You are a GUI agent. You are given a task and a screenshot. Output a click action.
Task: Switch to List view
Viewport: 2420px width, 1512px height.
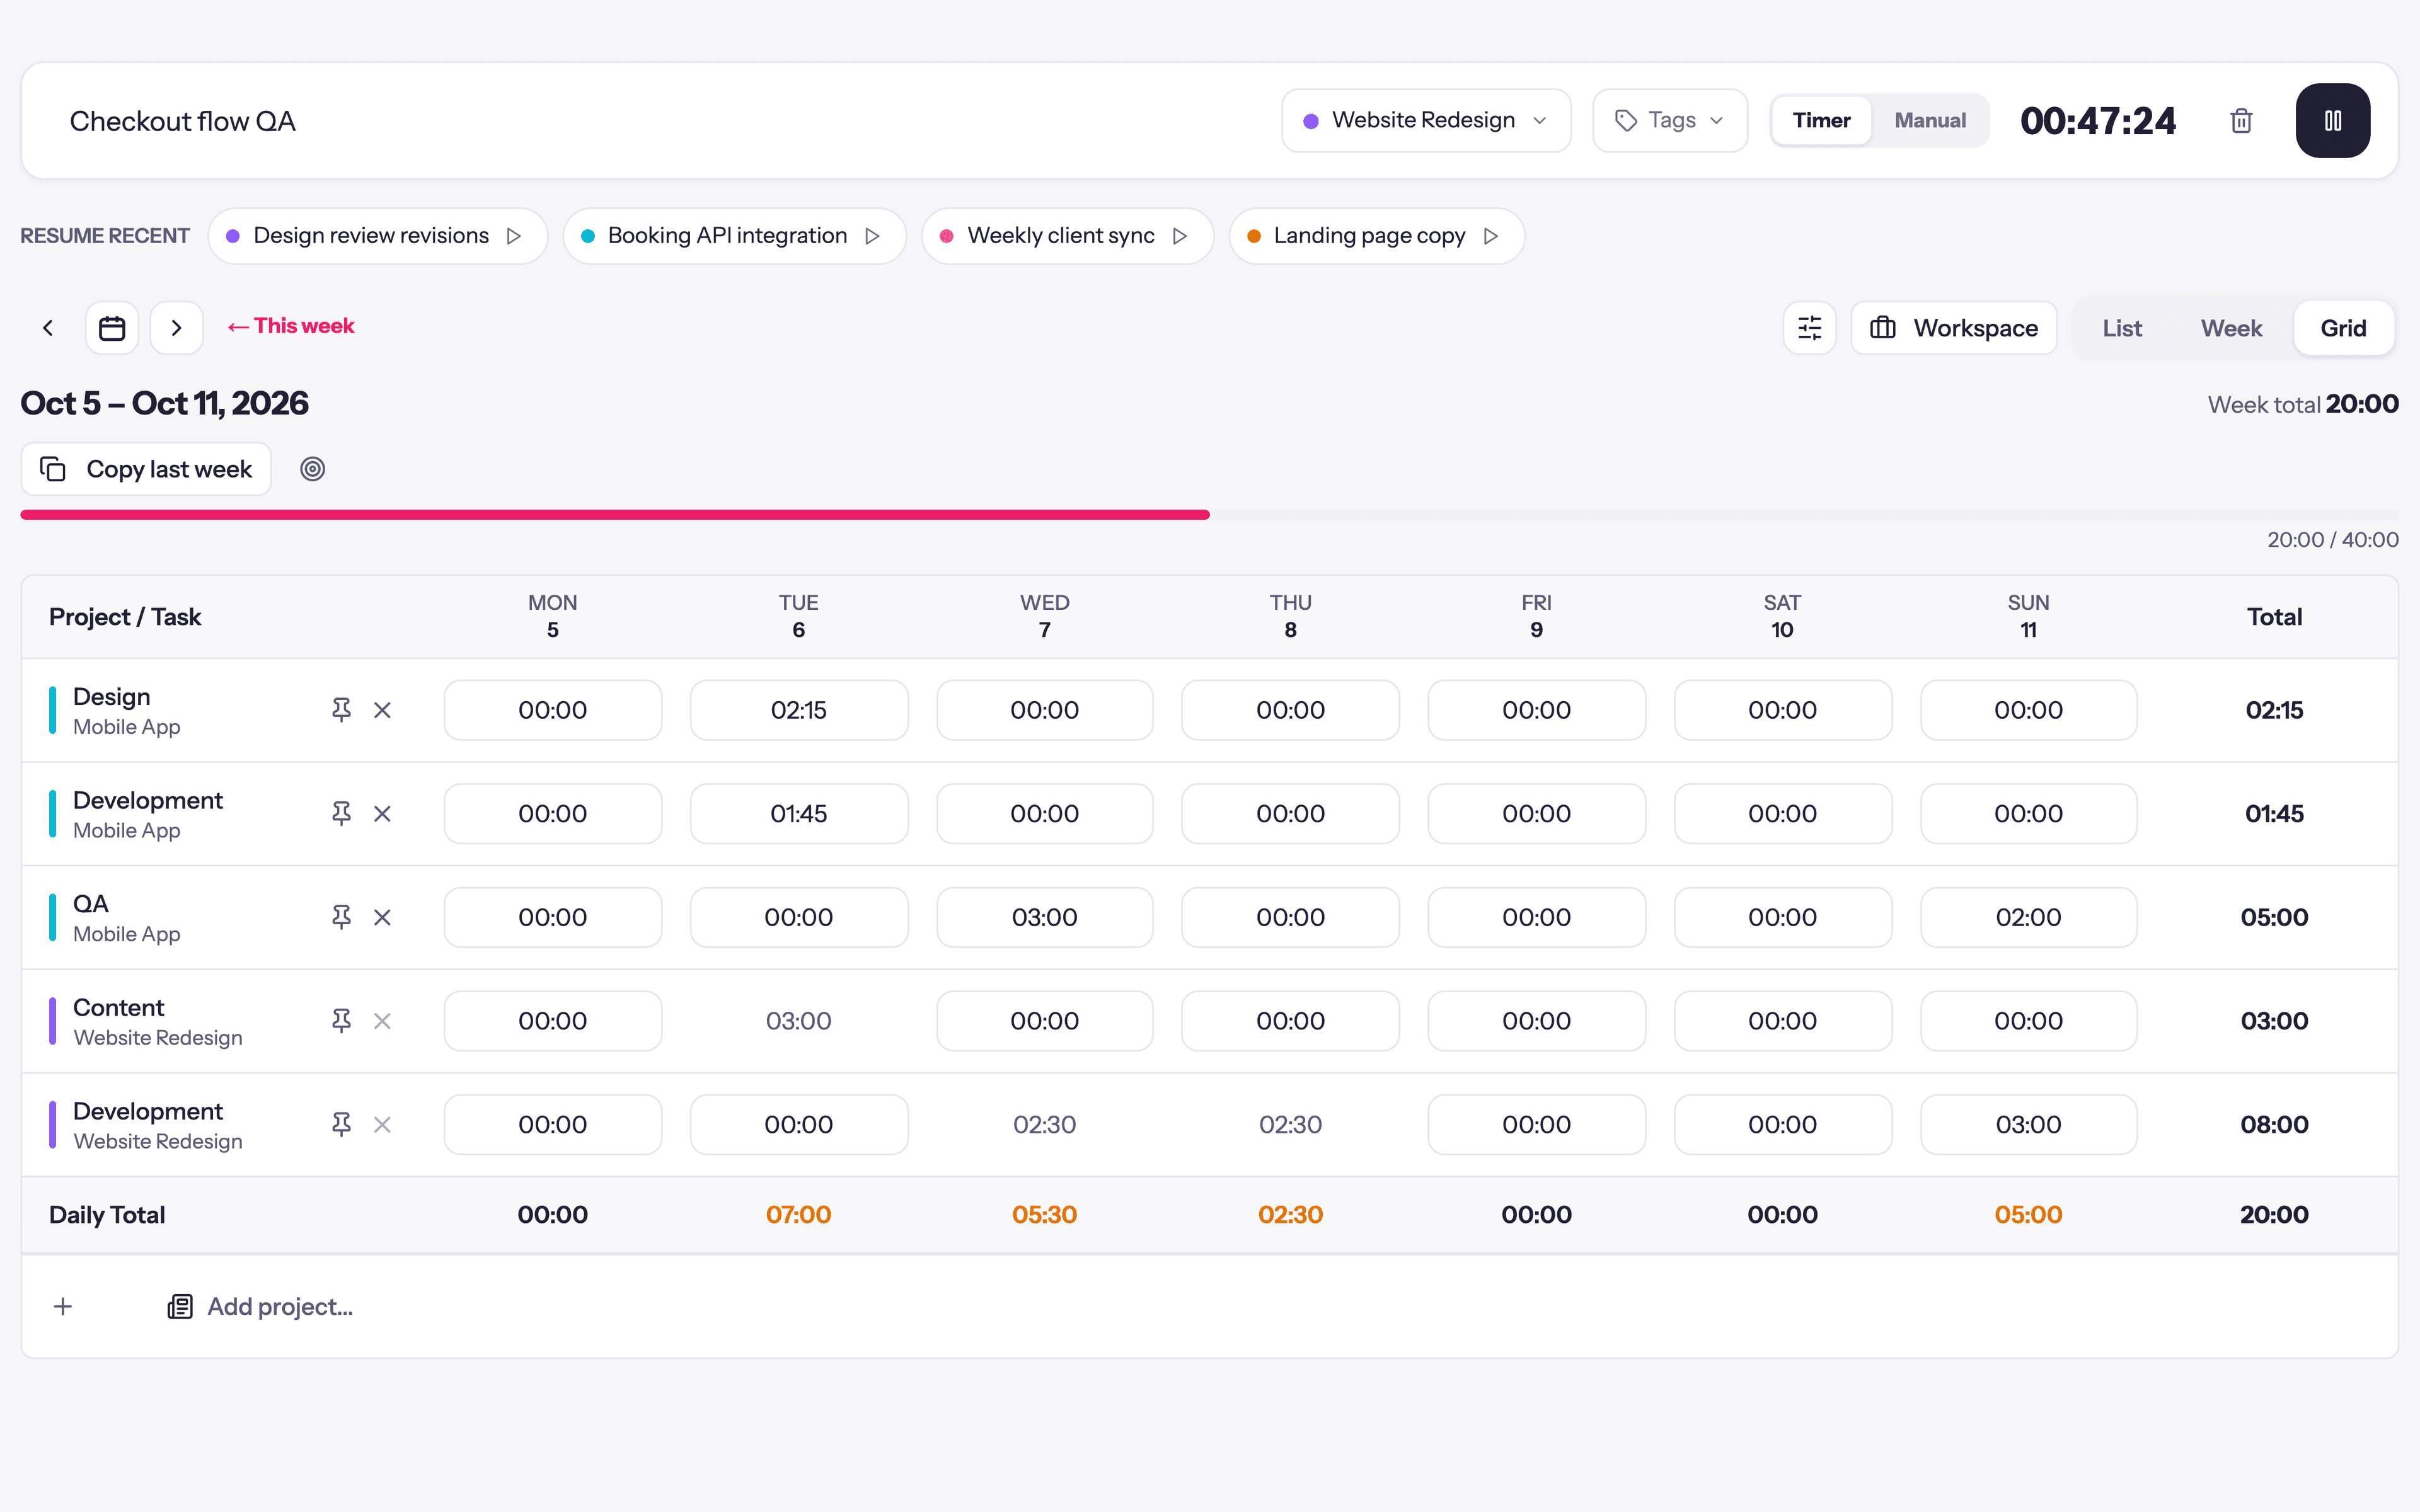pyautogui.click(x=2122, y=328)
